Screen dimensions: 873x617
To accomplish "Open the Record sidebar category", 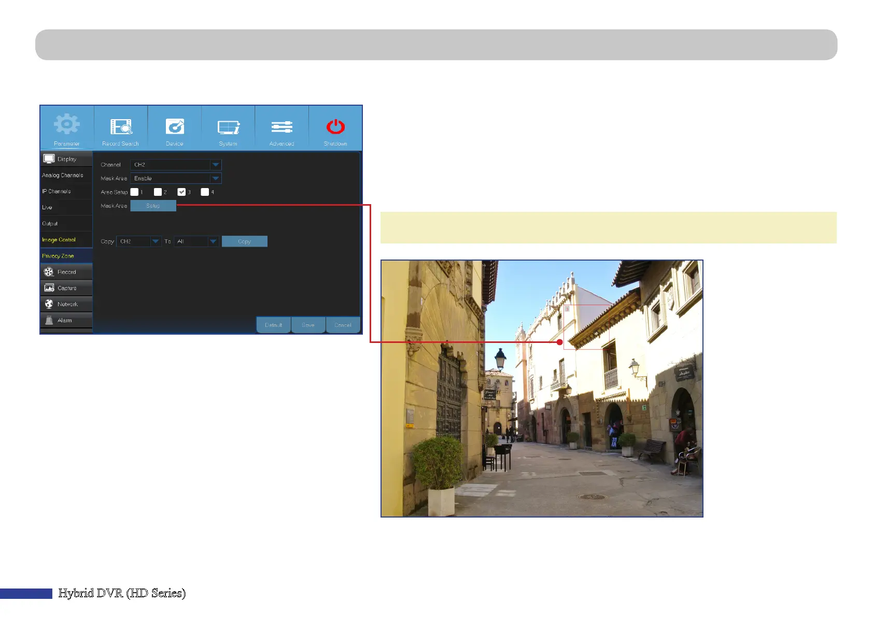I will tap(66, 272).
